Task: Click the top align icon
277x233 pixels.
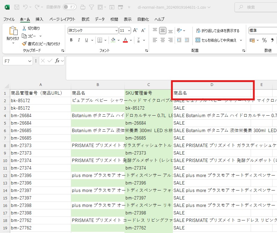Action: pos(155,30)
